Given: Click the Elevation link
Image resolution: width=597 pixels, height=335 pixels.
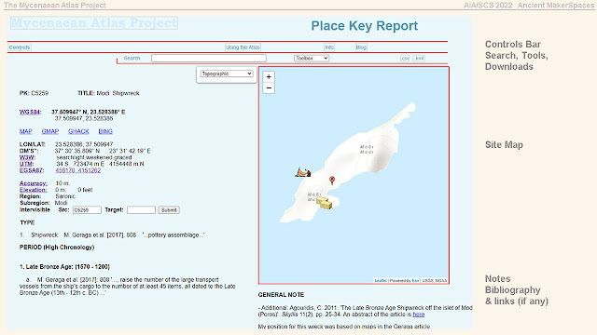Looking at the screenshot, I should tap(34, 190).
